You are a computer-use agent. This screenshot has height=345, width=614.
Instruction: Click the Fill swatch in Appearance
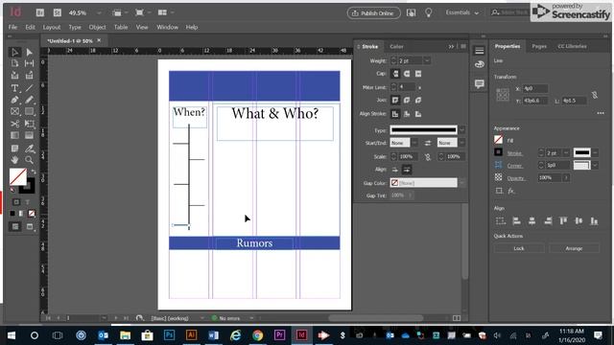498,140
